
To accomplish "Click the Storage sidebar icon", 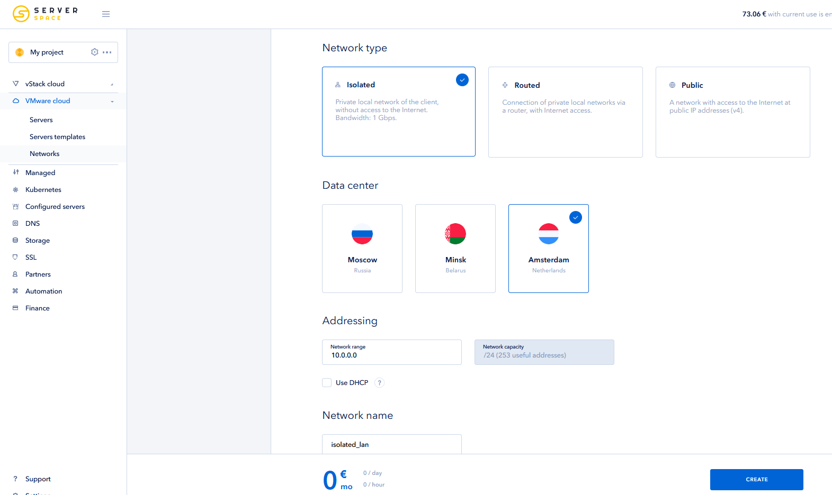I will [x=15, y=241].
